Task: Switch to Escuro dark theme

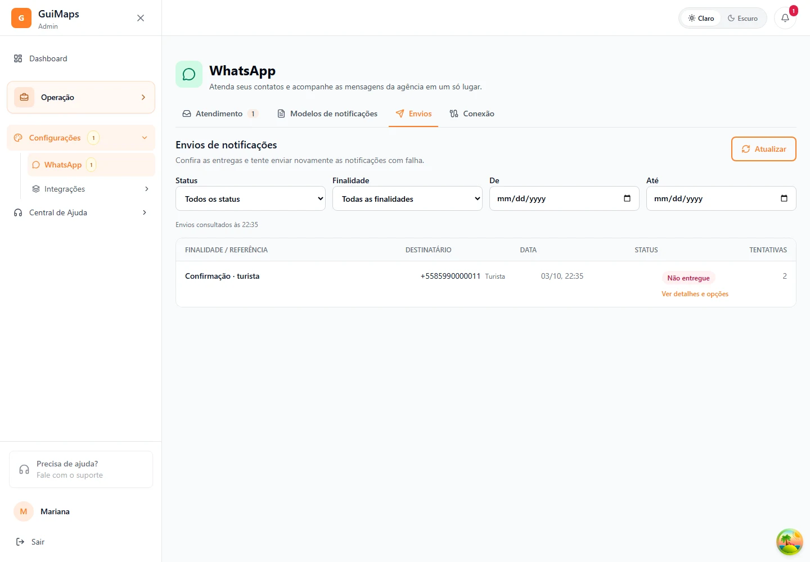Action: coord(742,18)
